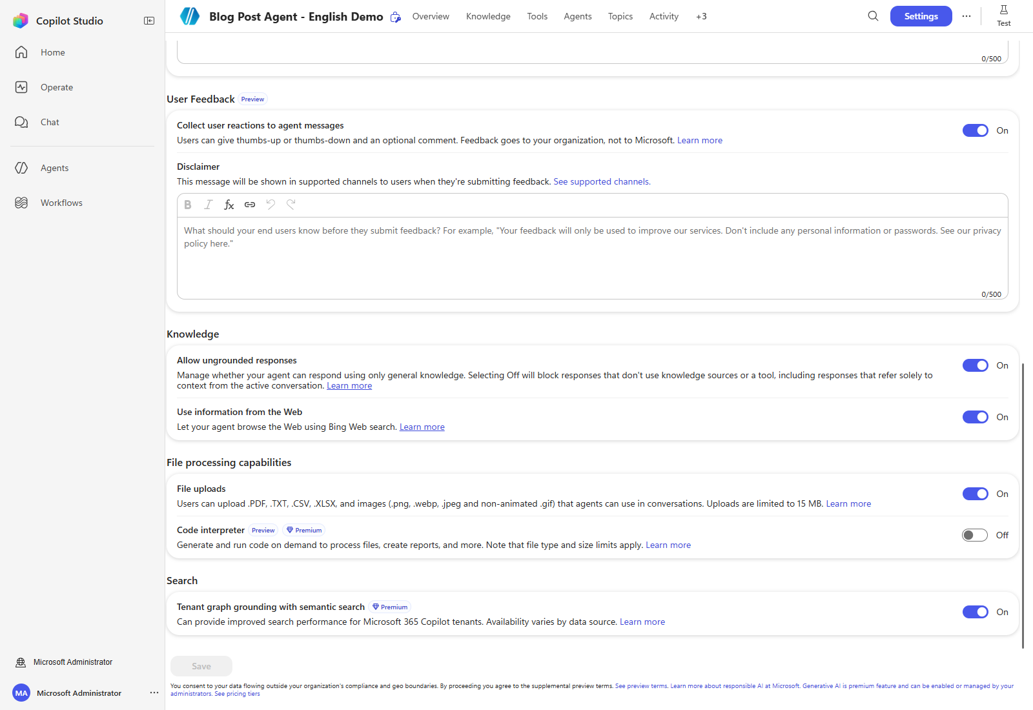Screen dimensions: 1033x710
Task: Apply bold in Disclaimer editor
Action: pyautogui.click(x=188, y=205)
